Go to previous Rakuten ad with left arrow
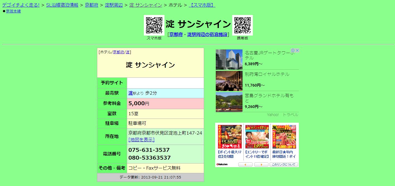The width and height of the screenshot is (395, 186). coord(245,165)
